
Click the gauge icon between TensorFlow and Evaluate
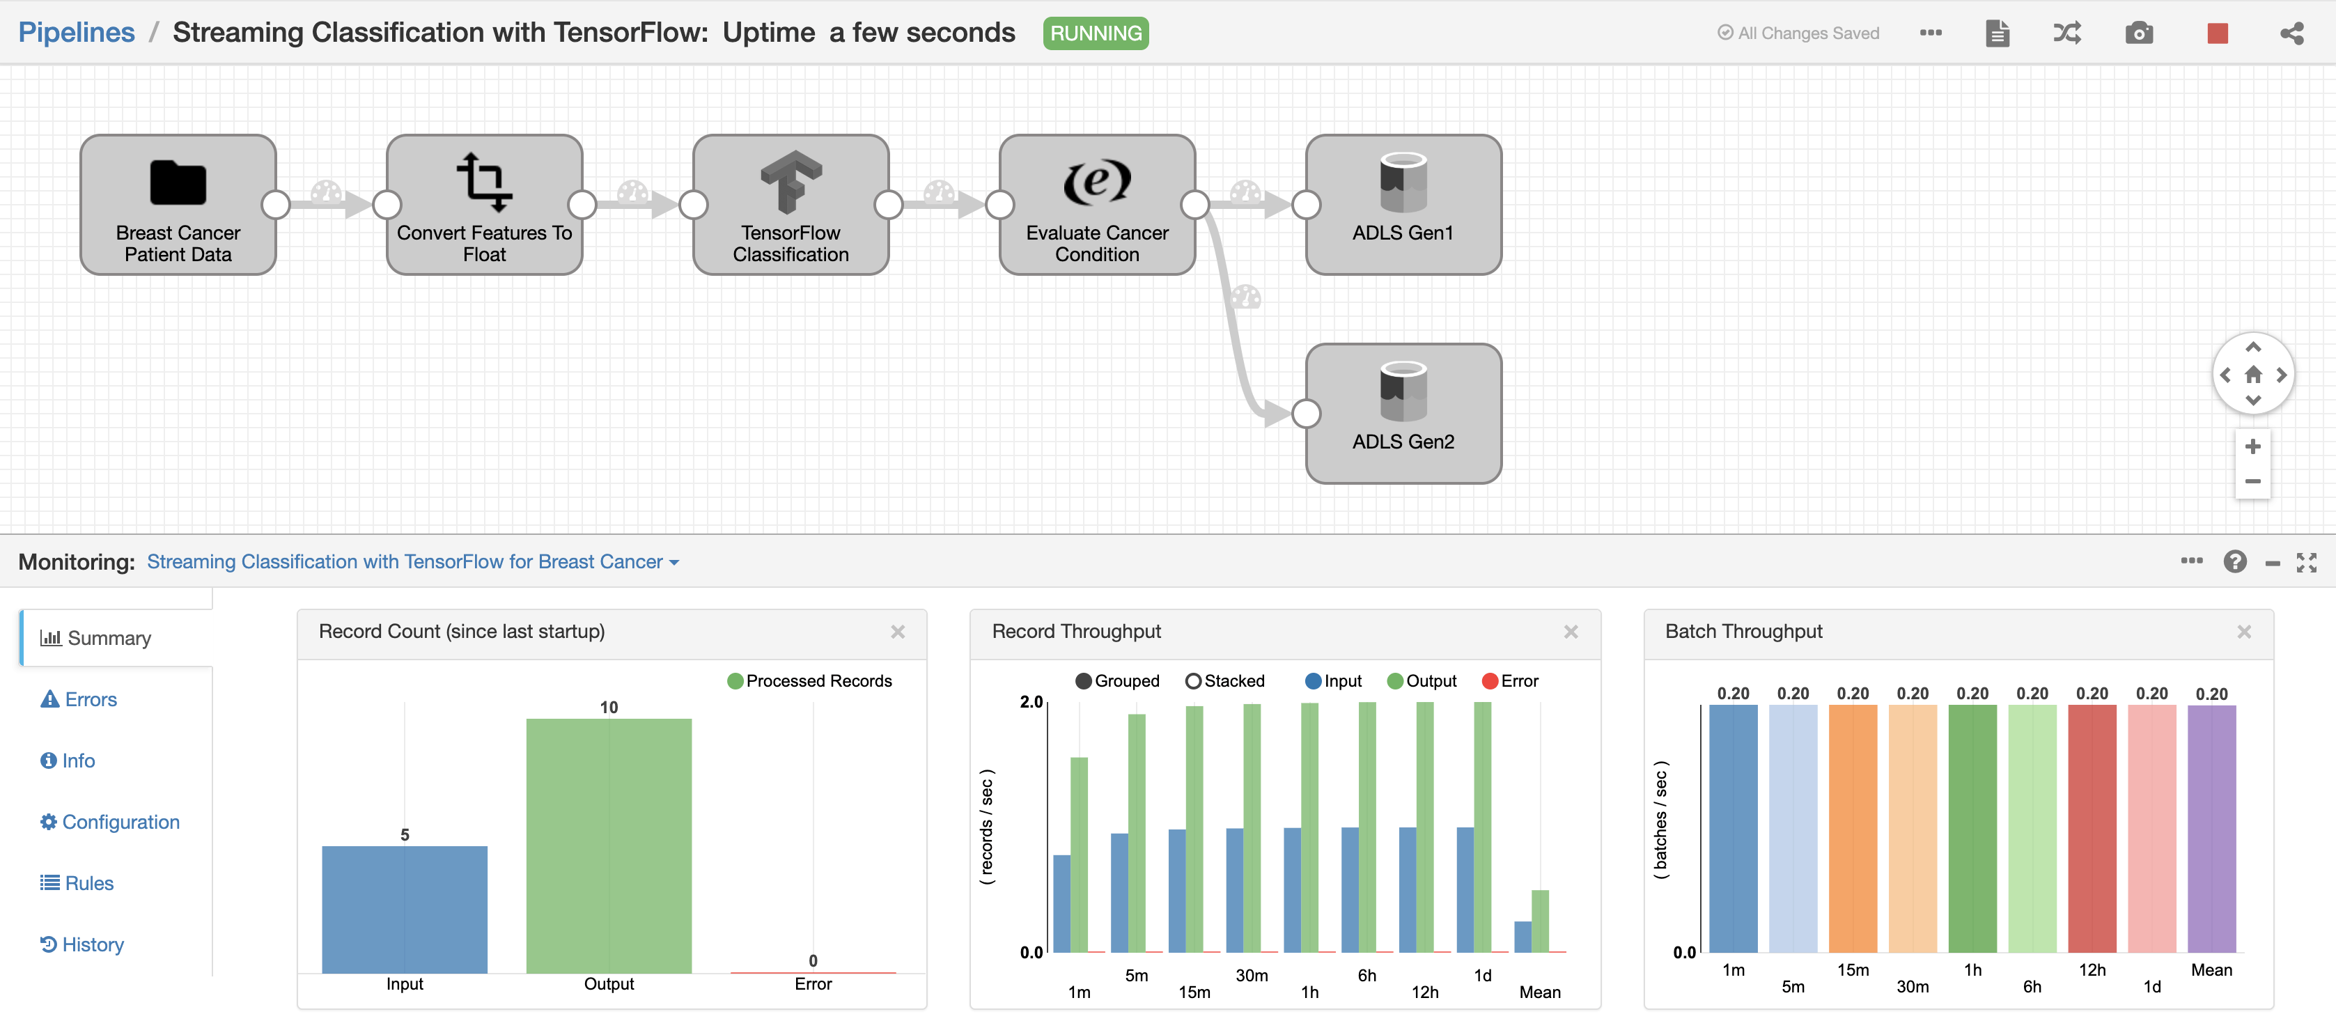pyautogui.click(x=940, y=192)
